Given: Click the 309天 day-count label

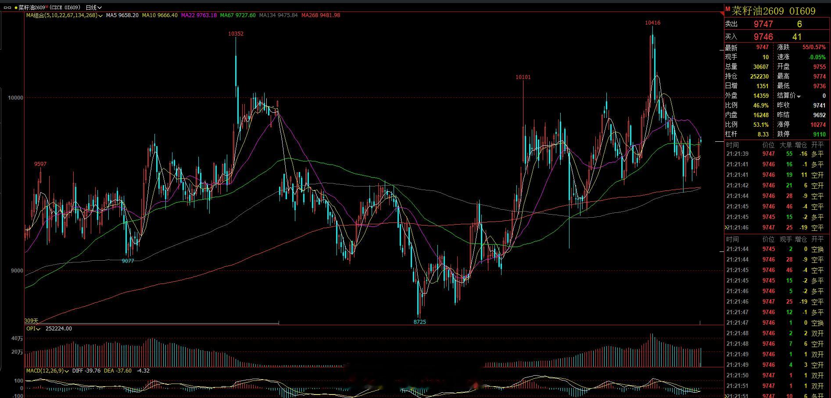Looking at the screenshot, I should point(31,321).
